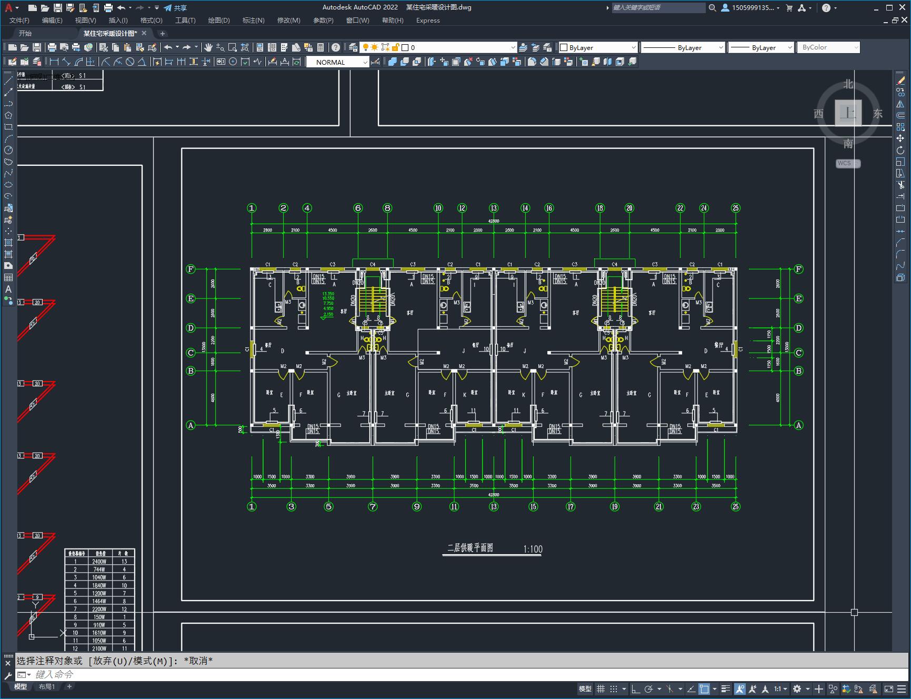Select the Multiline Text tool
This screenshot has width=911, height=699.
(x=8, y=289)
